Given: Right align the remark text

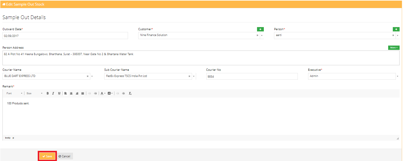Looking at the screenshot, I should click(77, 93).
